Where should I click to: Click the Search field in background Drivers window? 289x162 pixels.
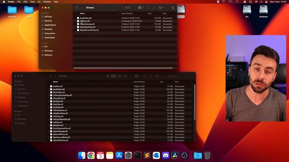(x=180, y=76)
